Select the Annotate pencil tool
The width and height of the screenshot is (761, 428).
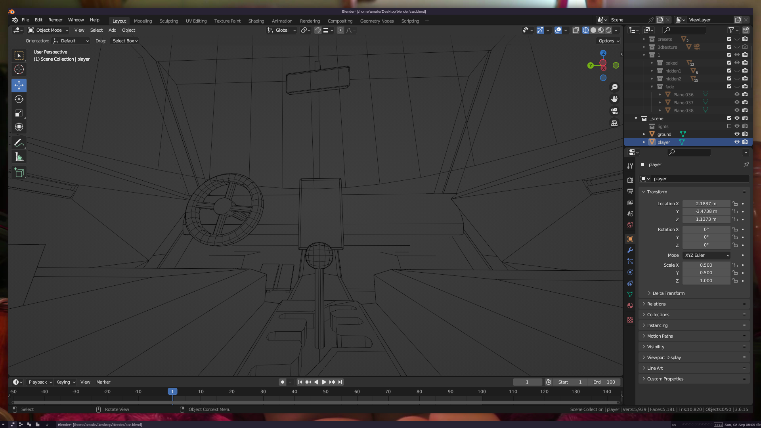click(19, 143)
